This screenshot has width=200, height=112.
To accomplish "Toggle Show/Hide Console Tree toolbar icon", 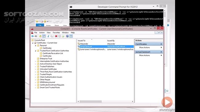I will (44, 36).
